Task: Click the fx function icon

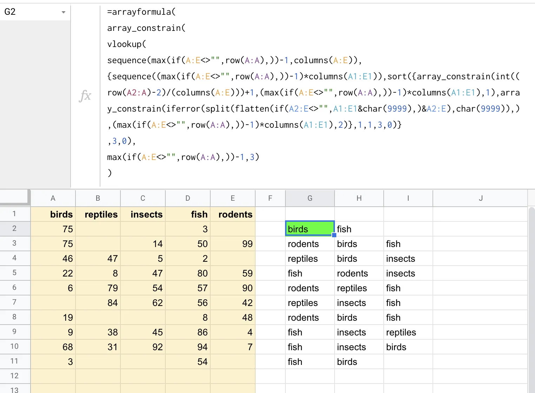Action: [x=85, y=95]
